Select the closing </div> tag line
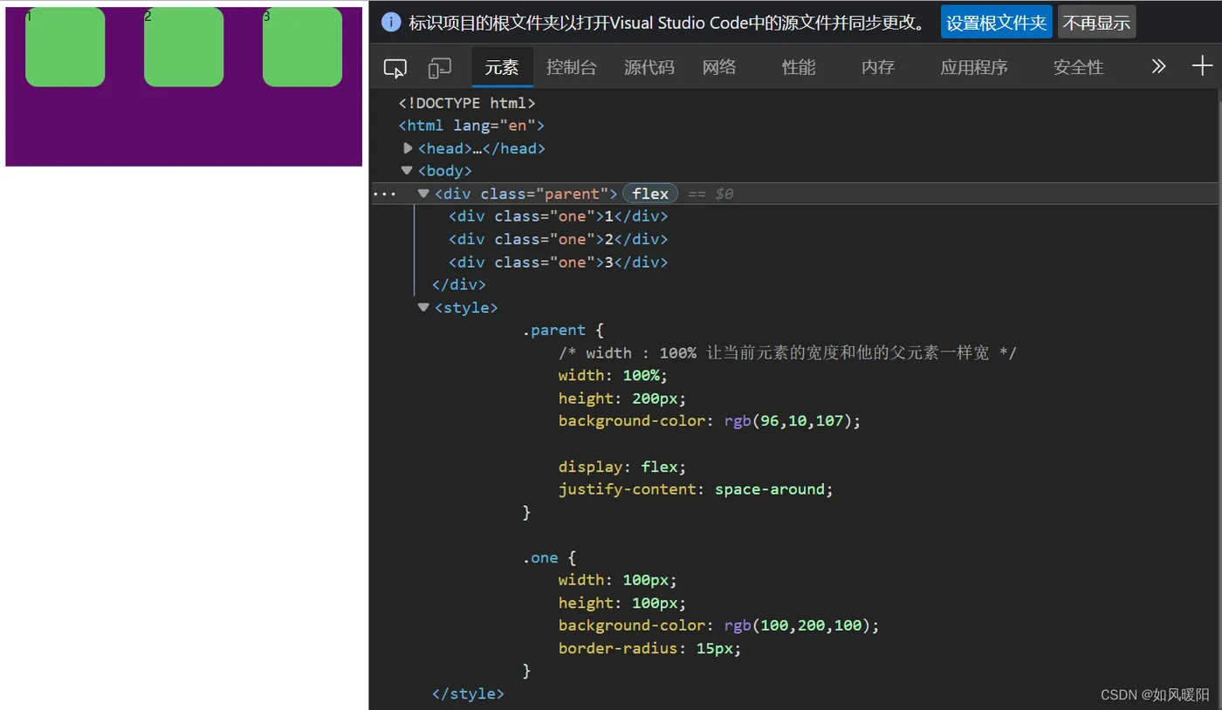 coord(459,284)
